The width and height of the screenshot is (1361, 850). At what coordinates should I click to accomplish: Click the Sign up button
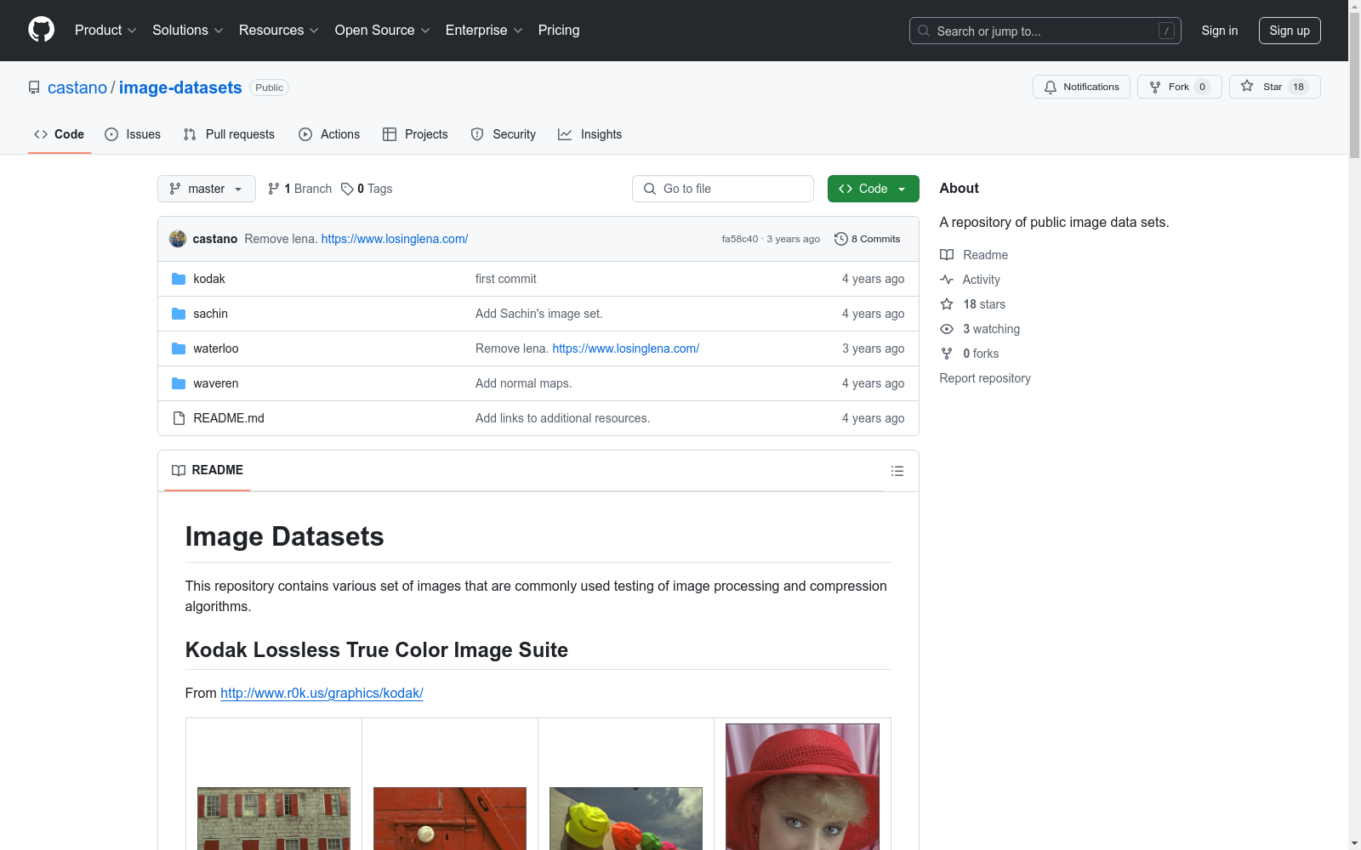click(1290, 31)
